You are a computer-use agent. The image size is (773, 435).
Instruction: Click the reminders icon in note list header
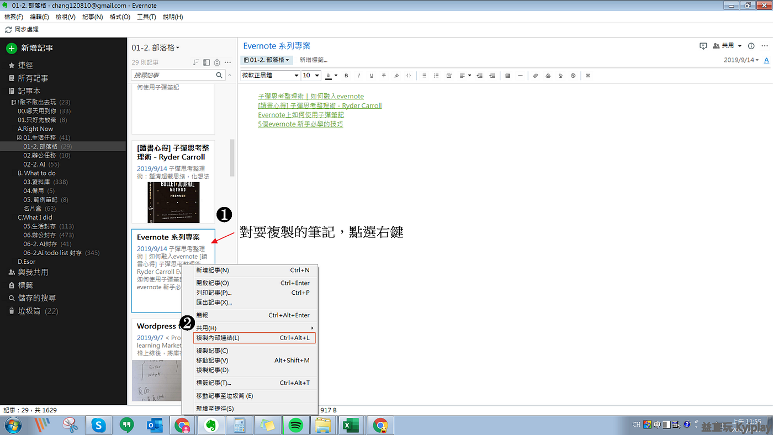(x=217, y=62)
